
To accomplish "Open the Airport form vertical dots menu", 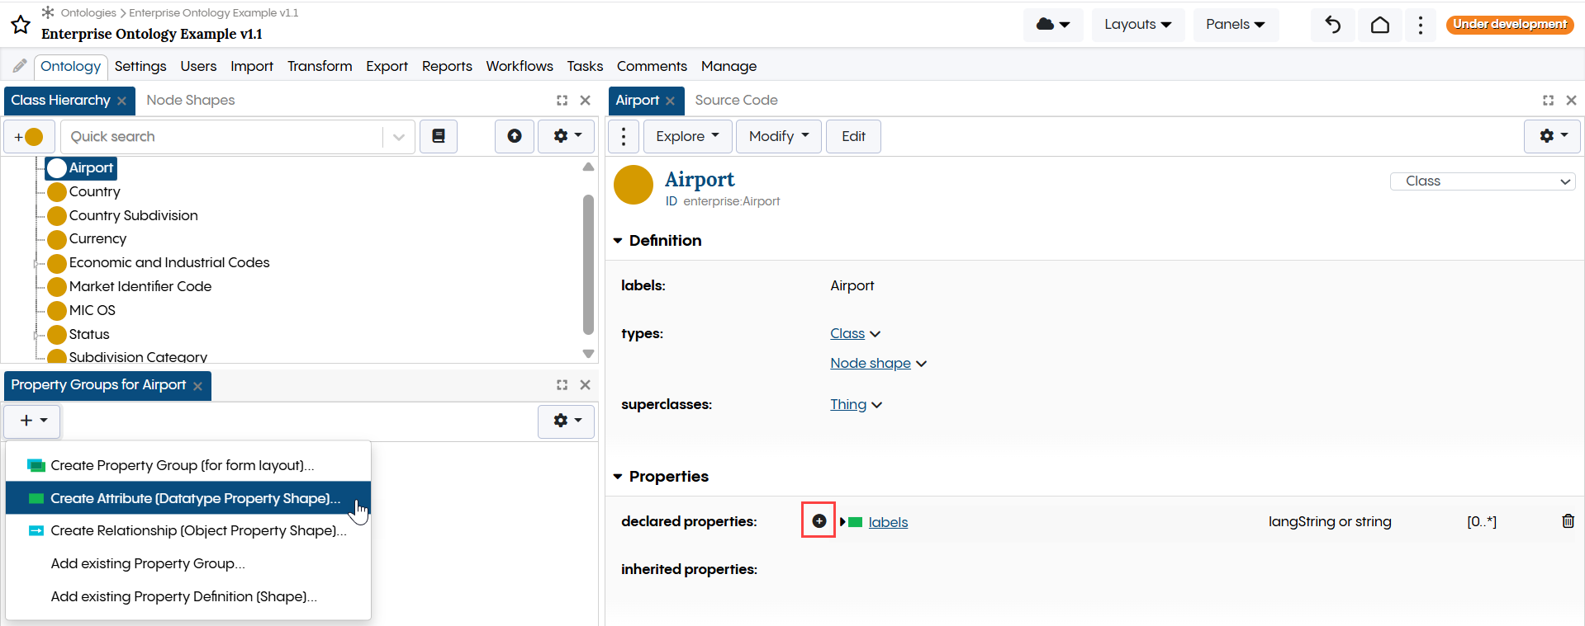I will click(624, 136).
